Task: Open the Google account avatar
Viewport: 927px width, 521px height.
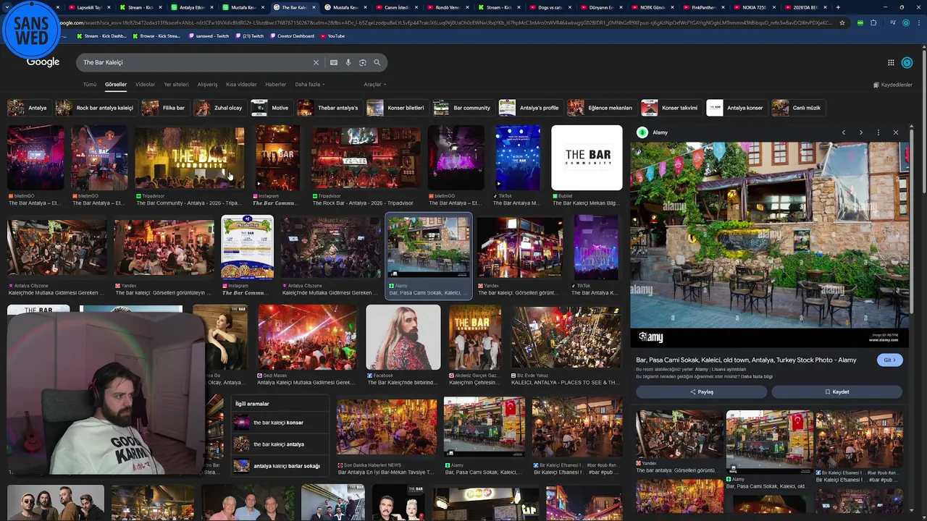Action: [x=907, y=62]
